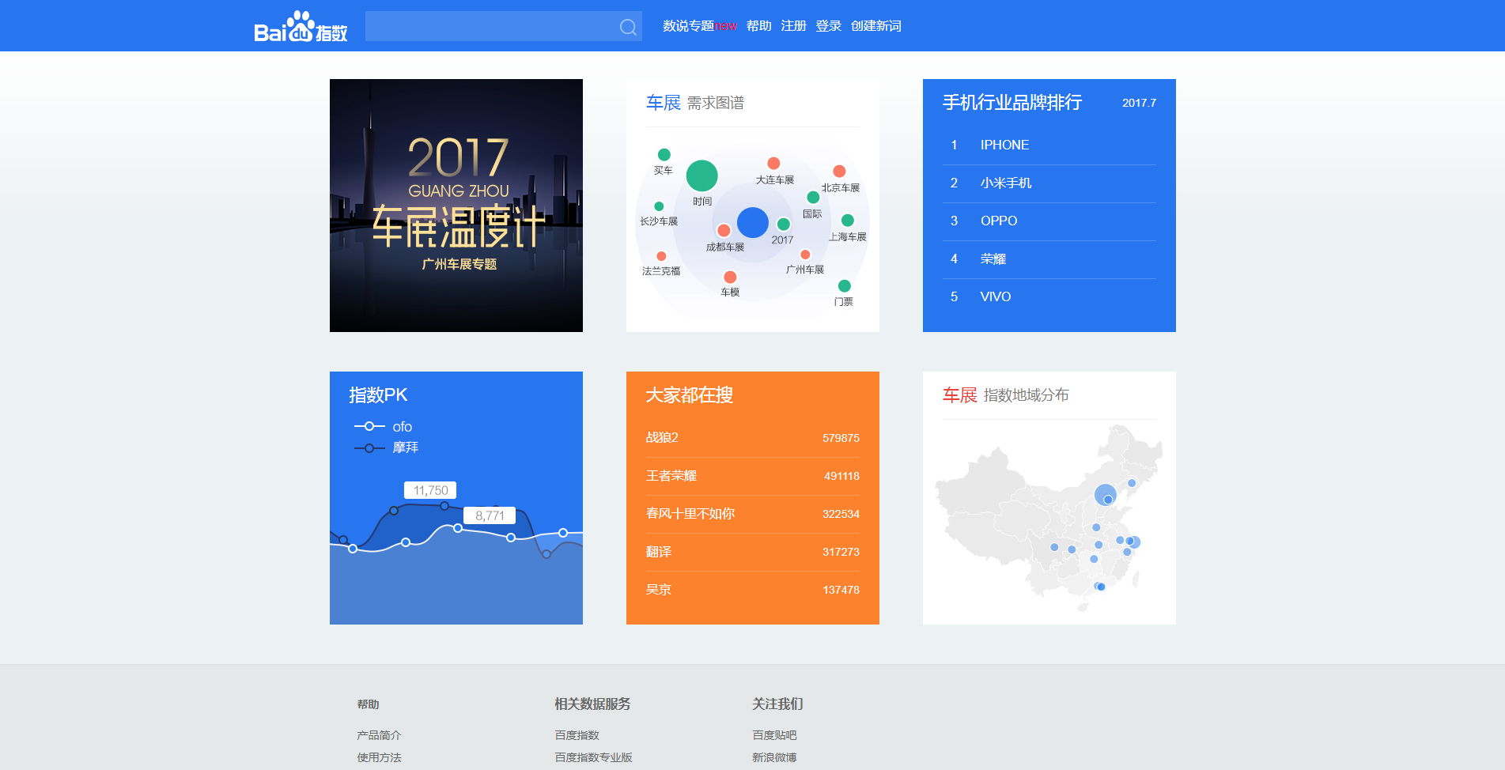Open the OPPO ranking row
The image size is (1505, 770).
(x=1049, y=221)
